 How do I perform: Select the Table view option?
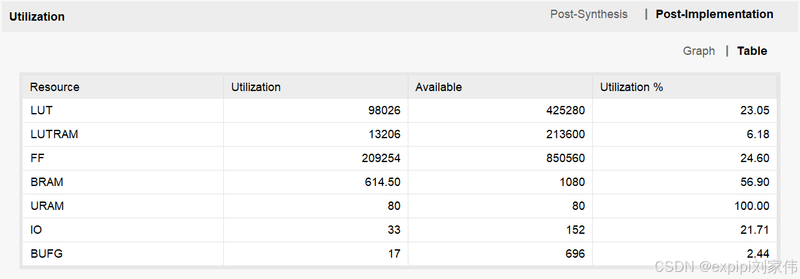point(752,51)
